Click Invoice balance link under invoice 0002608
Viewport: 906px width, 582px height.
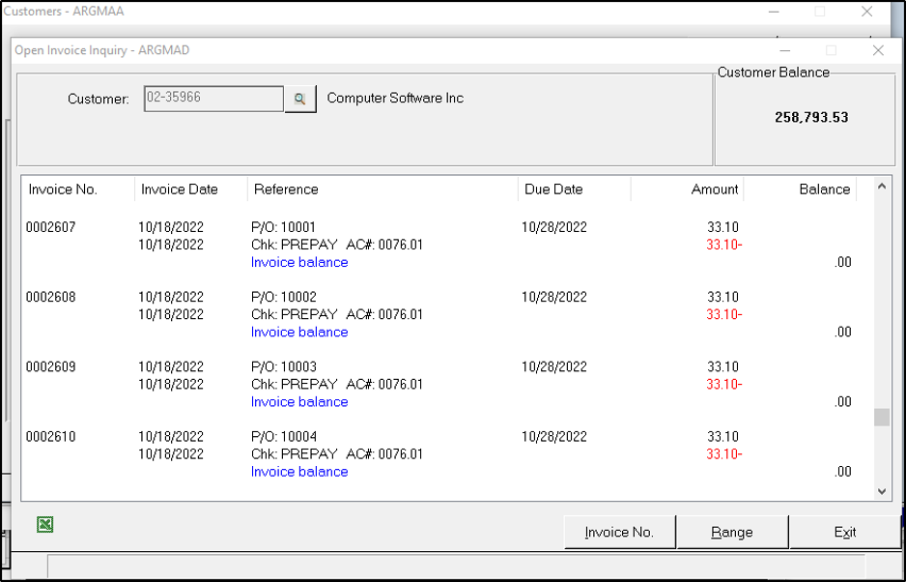(x=299, y=332)
